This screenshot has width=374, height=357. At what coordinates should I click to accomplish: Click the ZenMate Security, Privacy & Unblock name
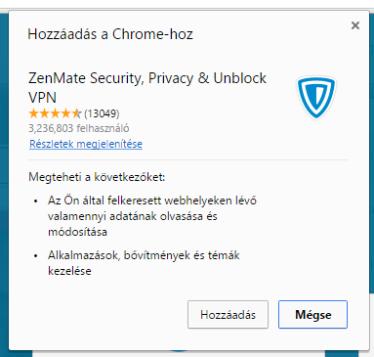(x=147, y=78)
